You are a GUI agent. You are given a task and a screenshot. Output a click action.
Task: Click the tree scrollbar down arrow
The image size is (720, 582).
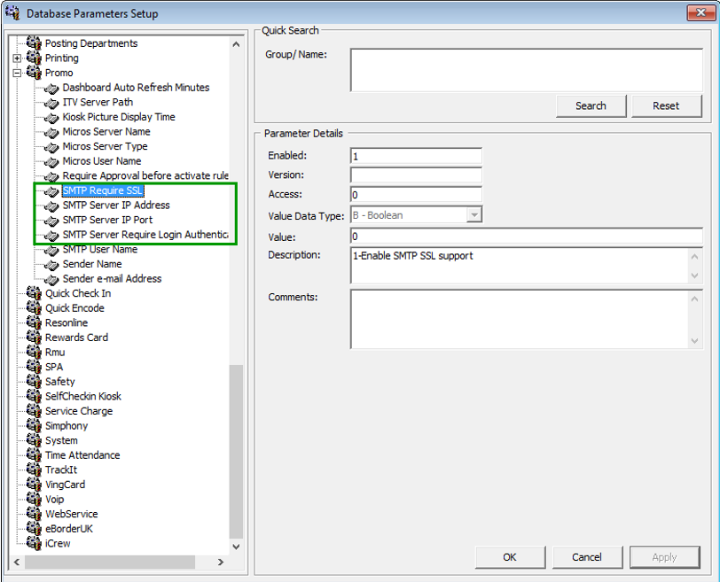(236, 546)
